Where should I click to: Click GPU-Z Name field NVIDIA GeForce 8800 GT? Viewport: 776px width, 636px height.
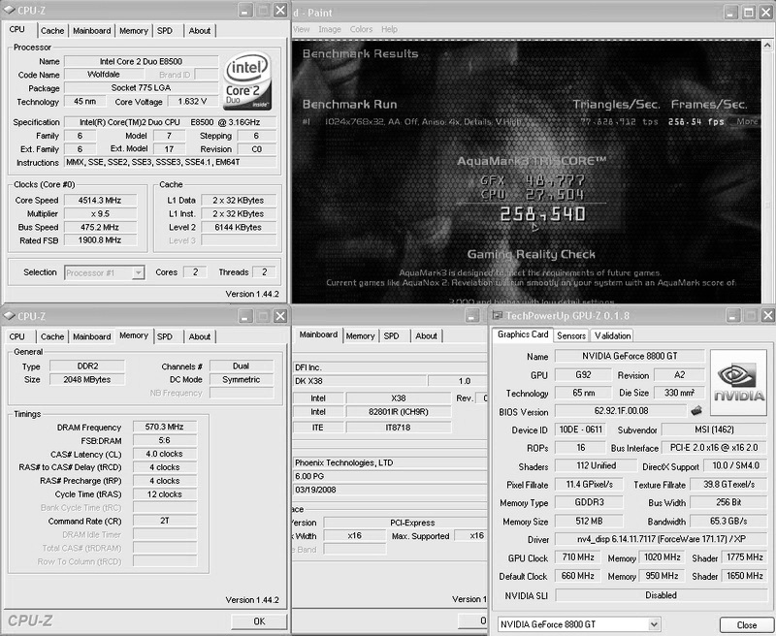tap(630, 356)
